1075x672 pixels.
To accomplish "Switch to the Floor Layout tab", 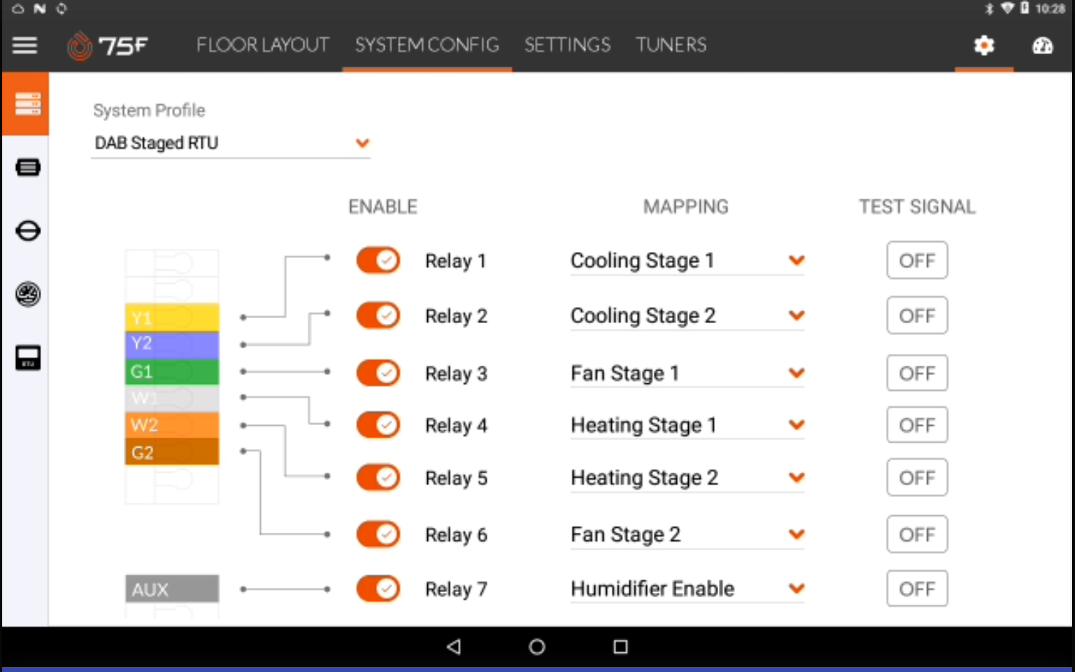I will (x=262, y=45).
